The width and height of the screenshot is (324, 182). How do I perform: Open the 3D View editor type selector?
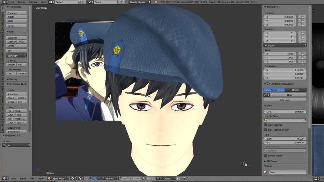[6, 178]
